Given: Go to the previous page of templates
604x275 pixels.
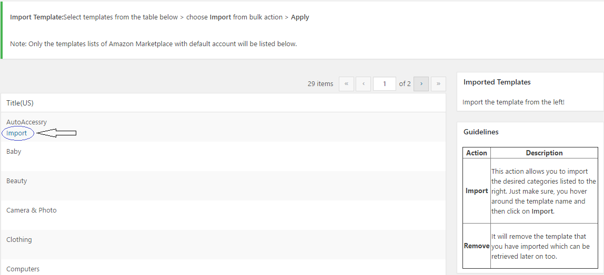Looking at the screenshot, I should pos(363,84).
